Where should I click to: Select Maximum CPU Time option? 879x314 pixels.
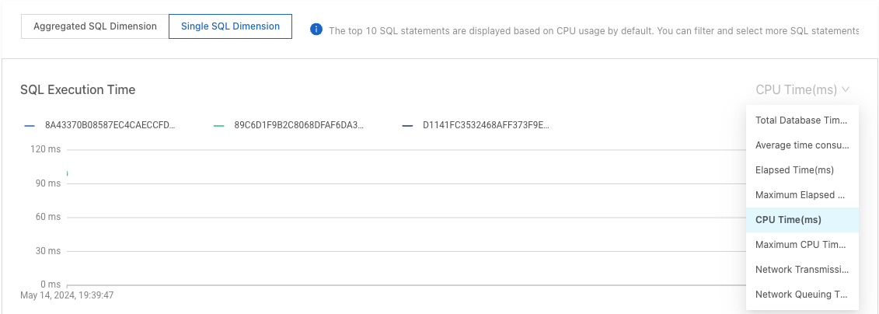(x=802, y=245)
